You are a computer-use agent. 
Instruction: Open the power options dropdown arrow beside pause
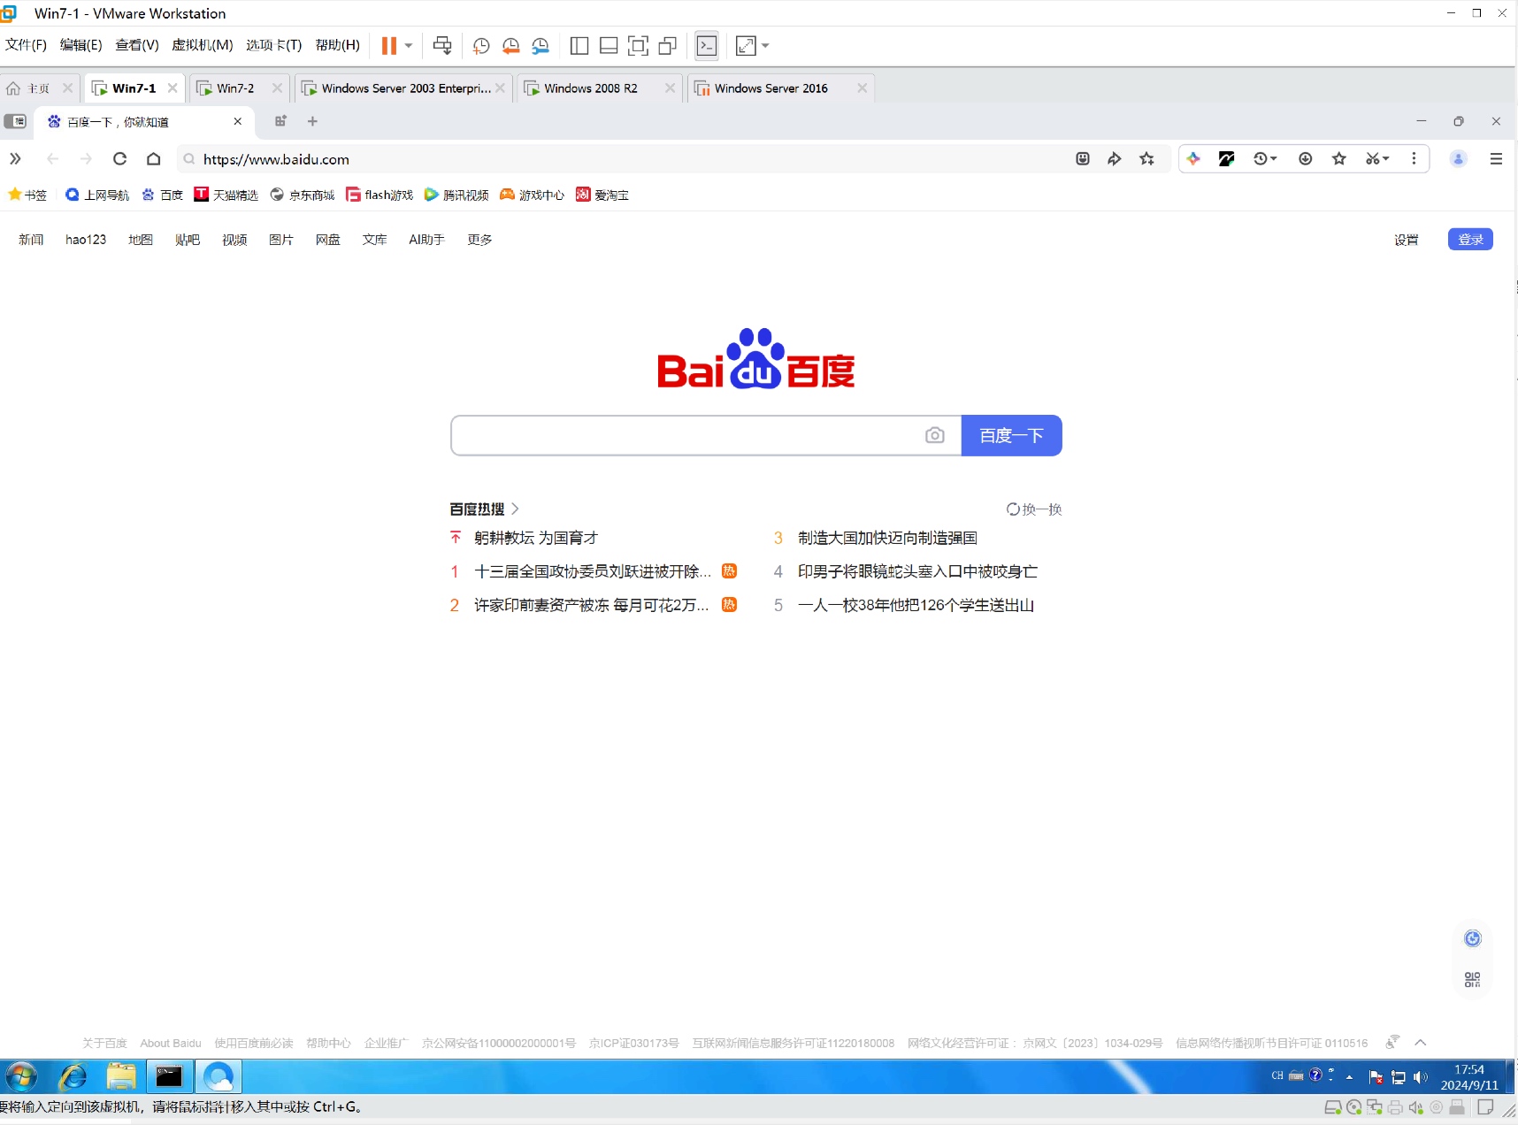coord(409,46)
